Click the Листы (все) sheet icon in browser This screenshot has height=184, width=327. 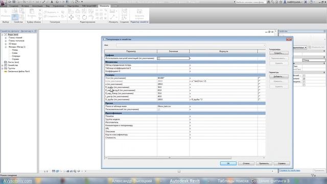pyautogui.click(x=6, y=62)
